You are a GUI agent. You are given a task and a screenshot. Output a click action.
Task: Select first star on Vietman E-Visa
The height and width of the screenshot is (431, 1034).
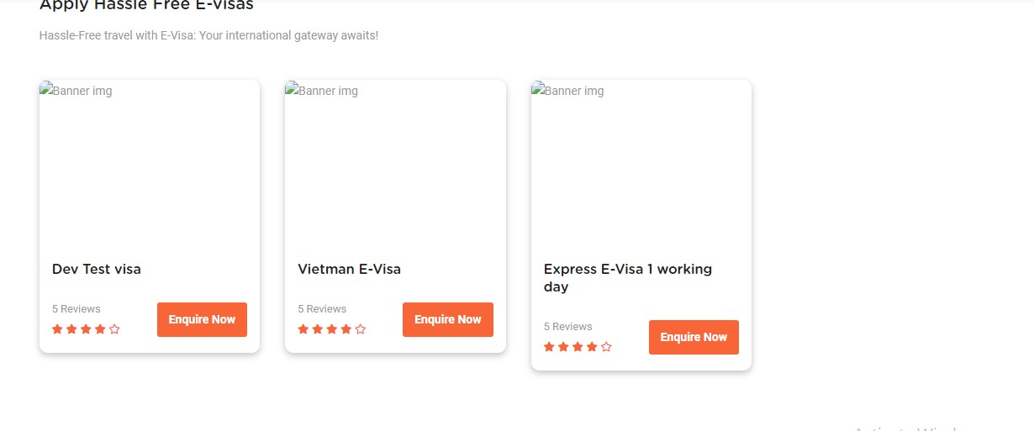(x=303, y=329)
